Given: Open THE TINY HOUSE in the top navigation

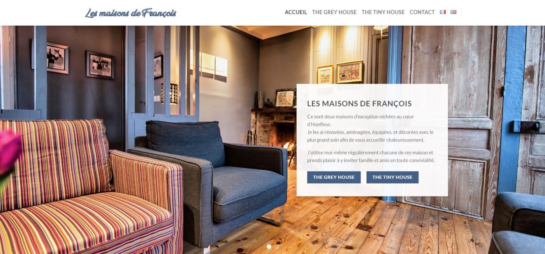Looking at the screenshot, I should coord(383,12).
